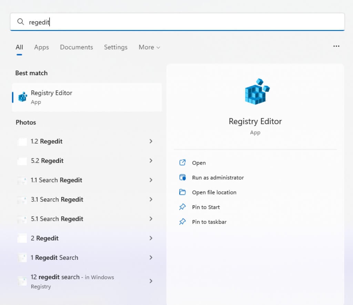Open the 1.1 Search Regedit result
Screen dimensions: 353x305
point(87,180)
